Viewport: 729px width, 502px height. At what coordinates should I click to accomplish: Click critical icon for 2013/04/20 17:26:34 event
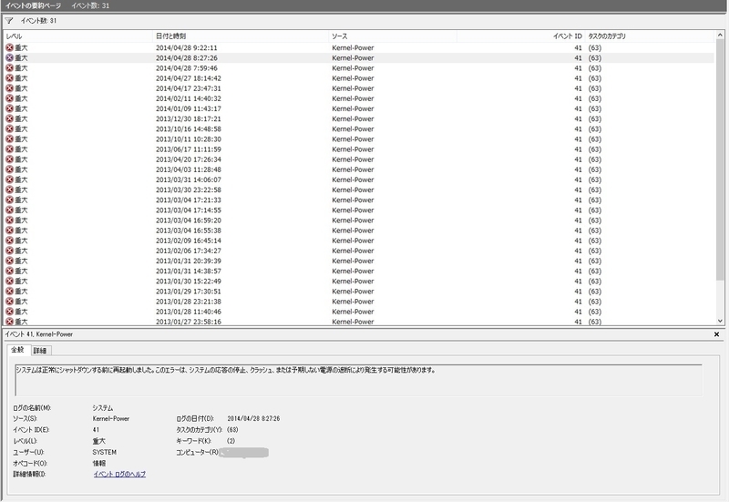coord(9,159)
